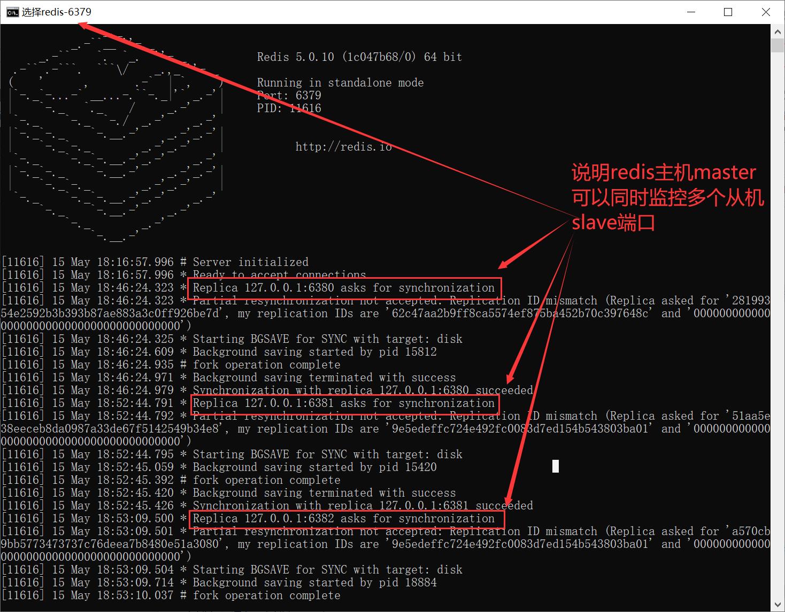
Task: Click 'Background saving started by pid 18884'
Action: point(314,583)
